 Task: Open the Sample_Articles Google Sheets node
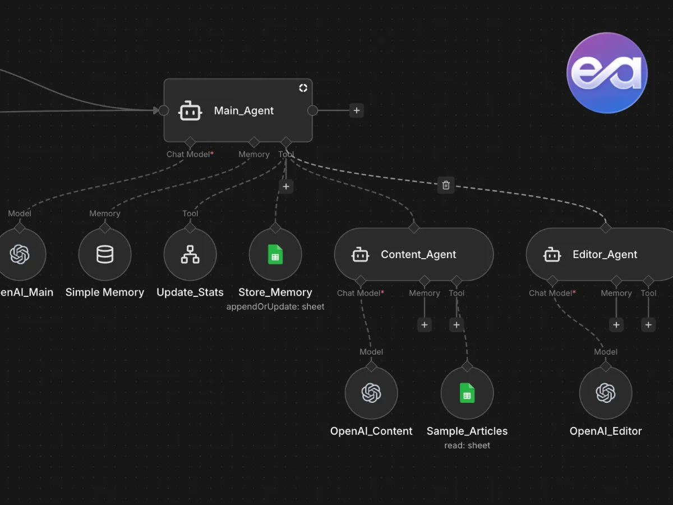(x=467, y=393)
